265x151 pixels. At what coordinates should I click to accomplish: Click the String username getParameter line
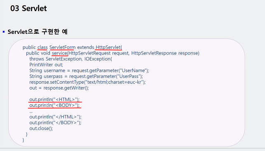[x=89, y=71]
